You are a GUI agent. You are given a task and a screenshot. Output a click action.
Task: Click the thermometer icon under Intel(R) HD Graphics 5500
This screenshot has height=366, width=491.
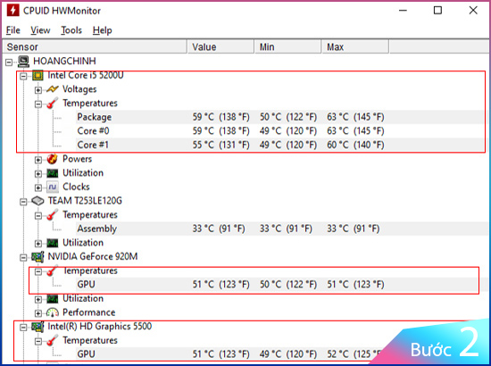[53, 341]
